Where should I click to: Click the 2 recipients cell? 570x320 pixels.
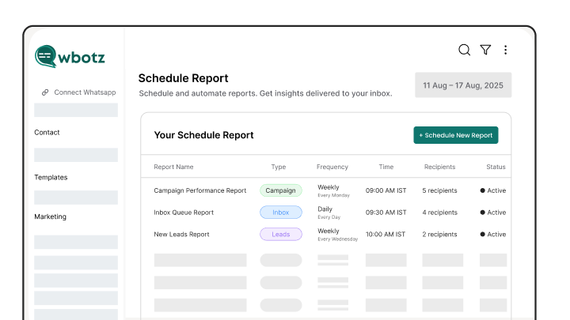pos(439,235)
